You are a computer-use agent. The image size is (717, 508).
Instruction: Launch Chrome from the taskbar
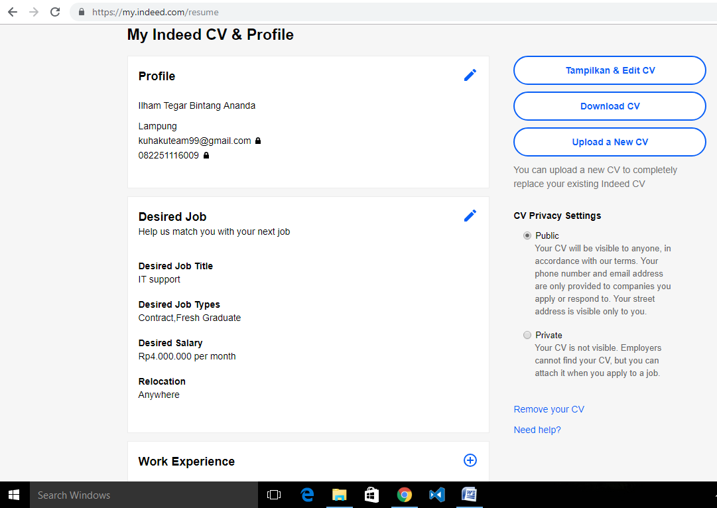pyautogui.click(x=404, y=495)
